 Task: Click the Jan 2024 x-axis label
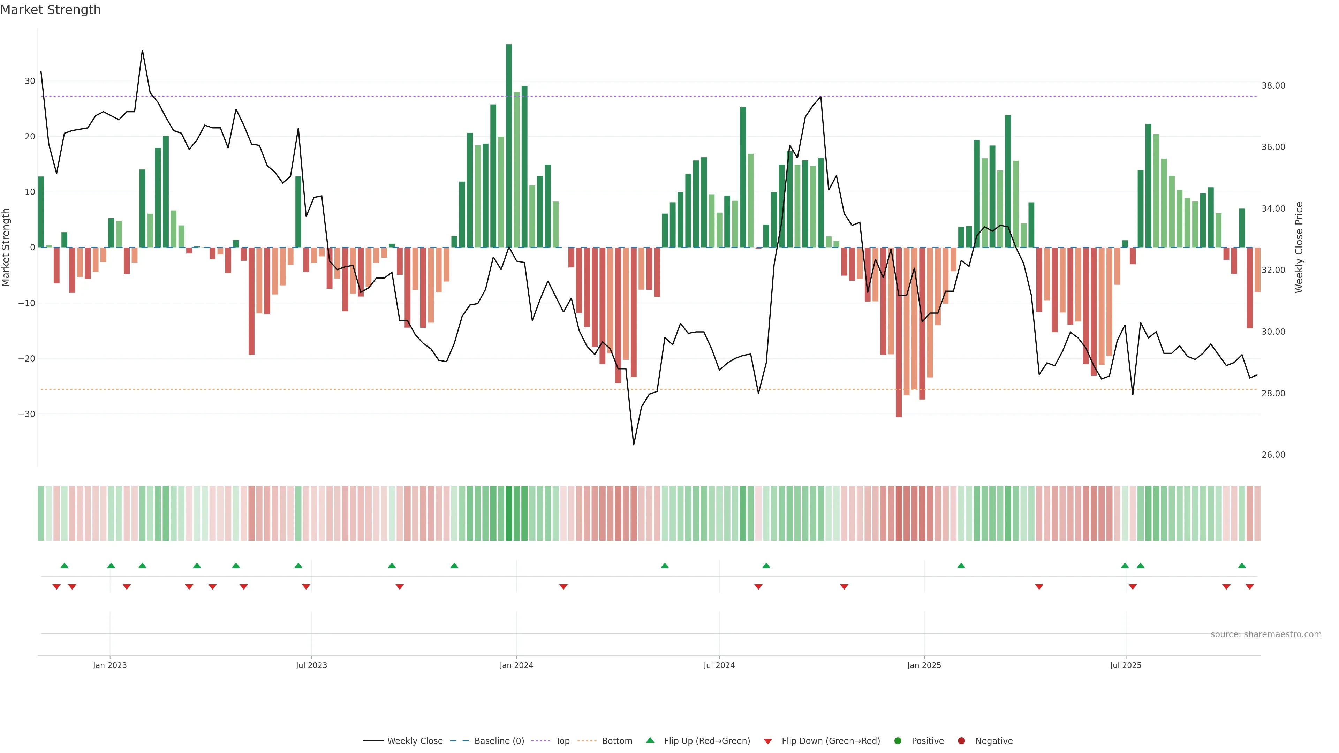pyautogui.click(x=516, y=665)
